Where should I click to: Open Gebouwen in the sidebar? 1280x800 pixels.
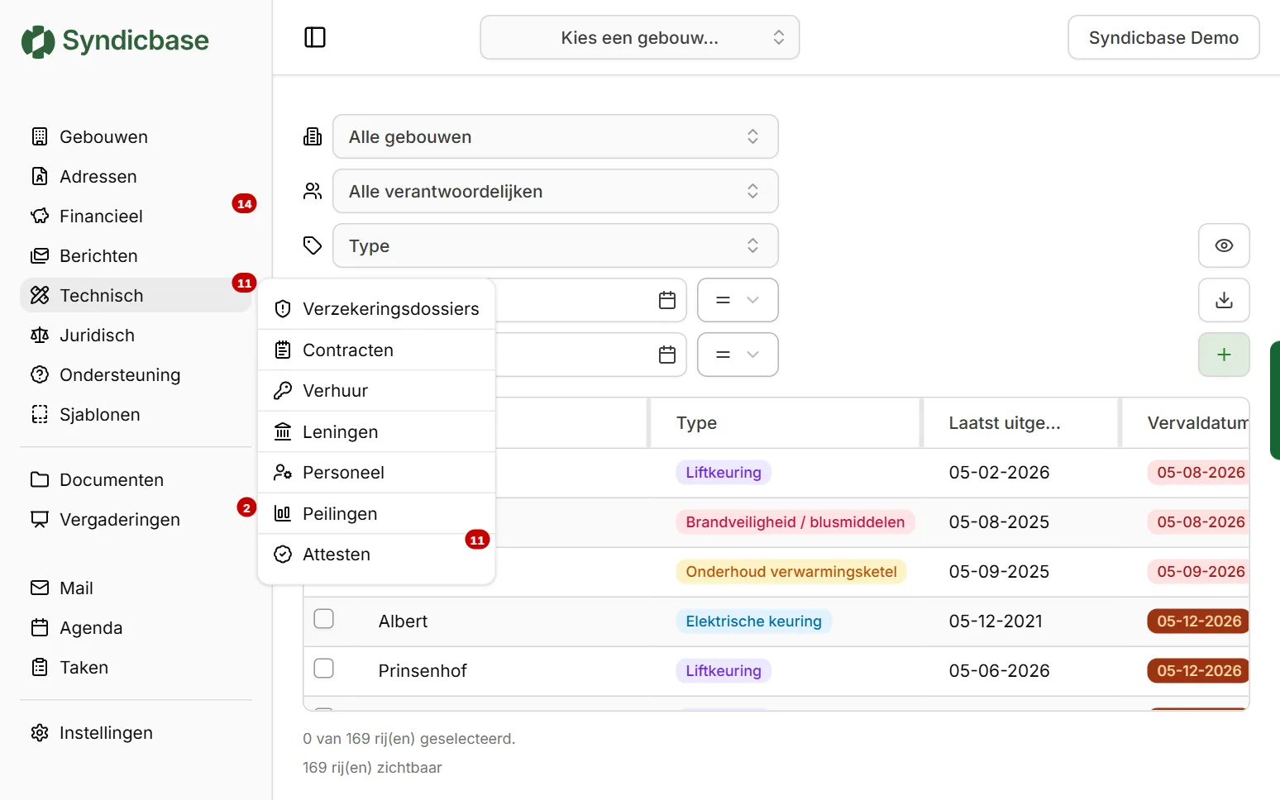(136, 136)
